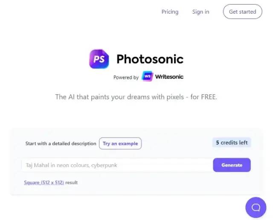Click the word 'cyberpunk' in the prompt placeholder
Screen dimensions: 273x220
(104, 165)
